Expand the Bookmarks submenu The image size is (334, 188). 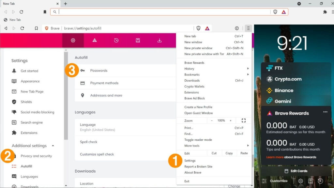pyautogui.click(x=248, y=75)
